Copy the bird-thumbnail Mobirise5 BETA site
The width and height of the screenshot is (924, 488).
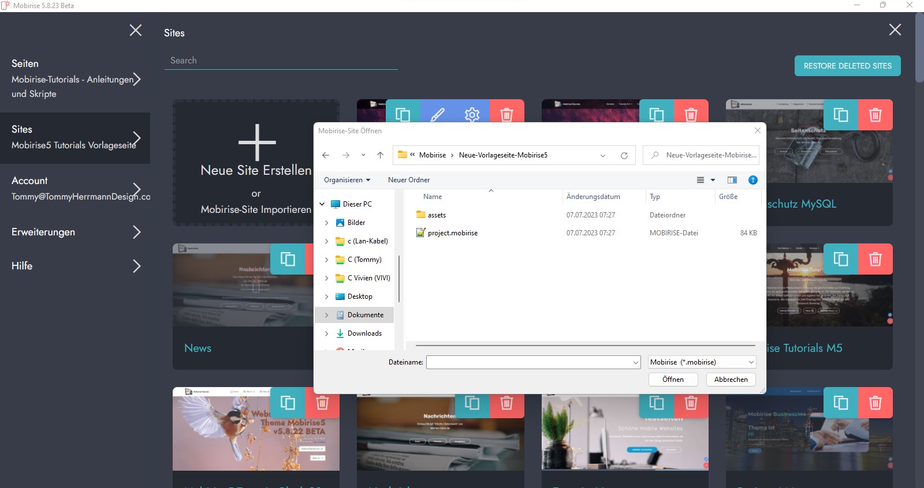[x=288, y=403]
